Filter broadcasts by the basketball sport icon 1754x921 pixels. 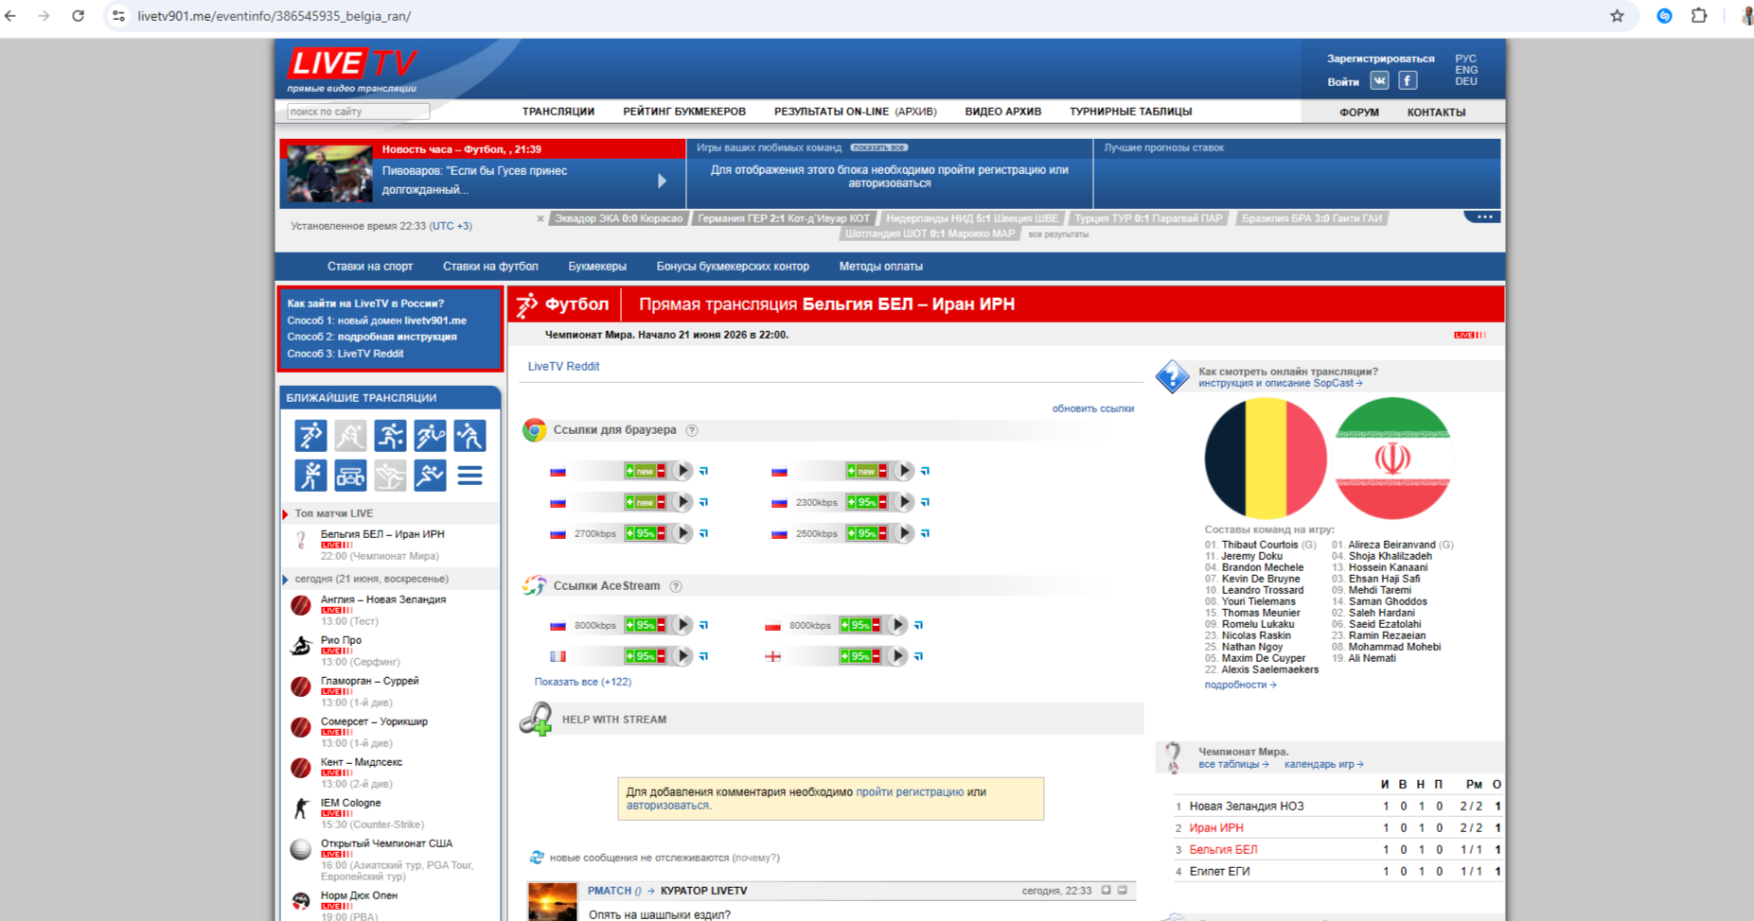point(390,435)
